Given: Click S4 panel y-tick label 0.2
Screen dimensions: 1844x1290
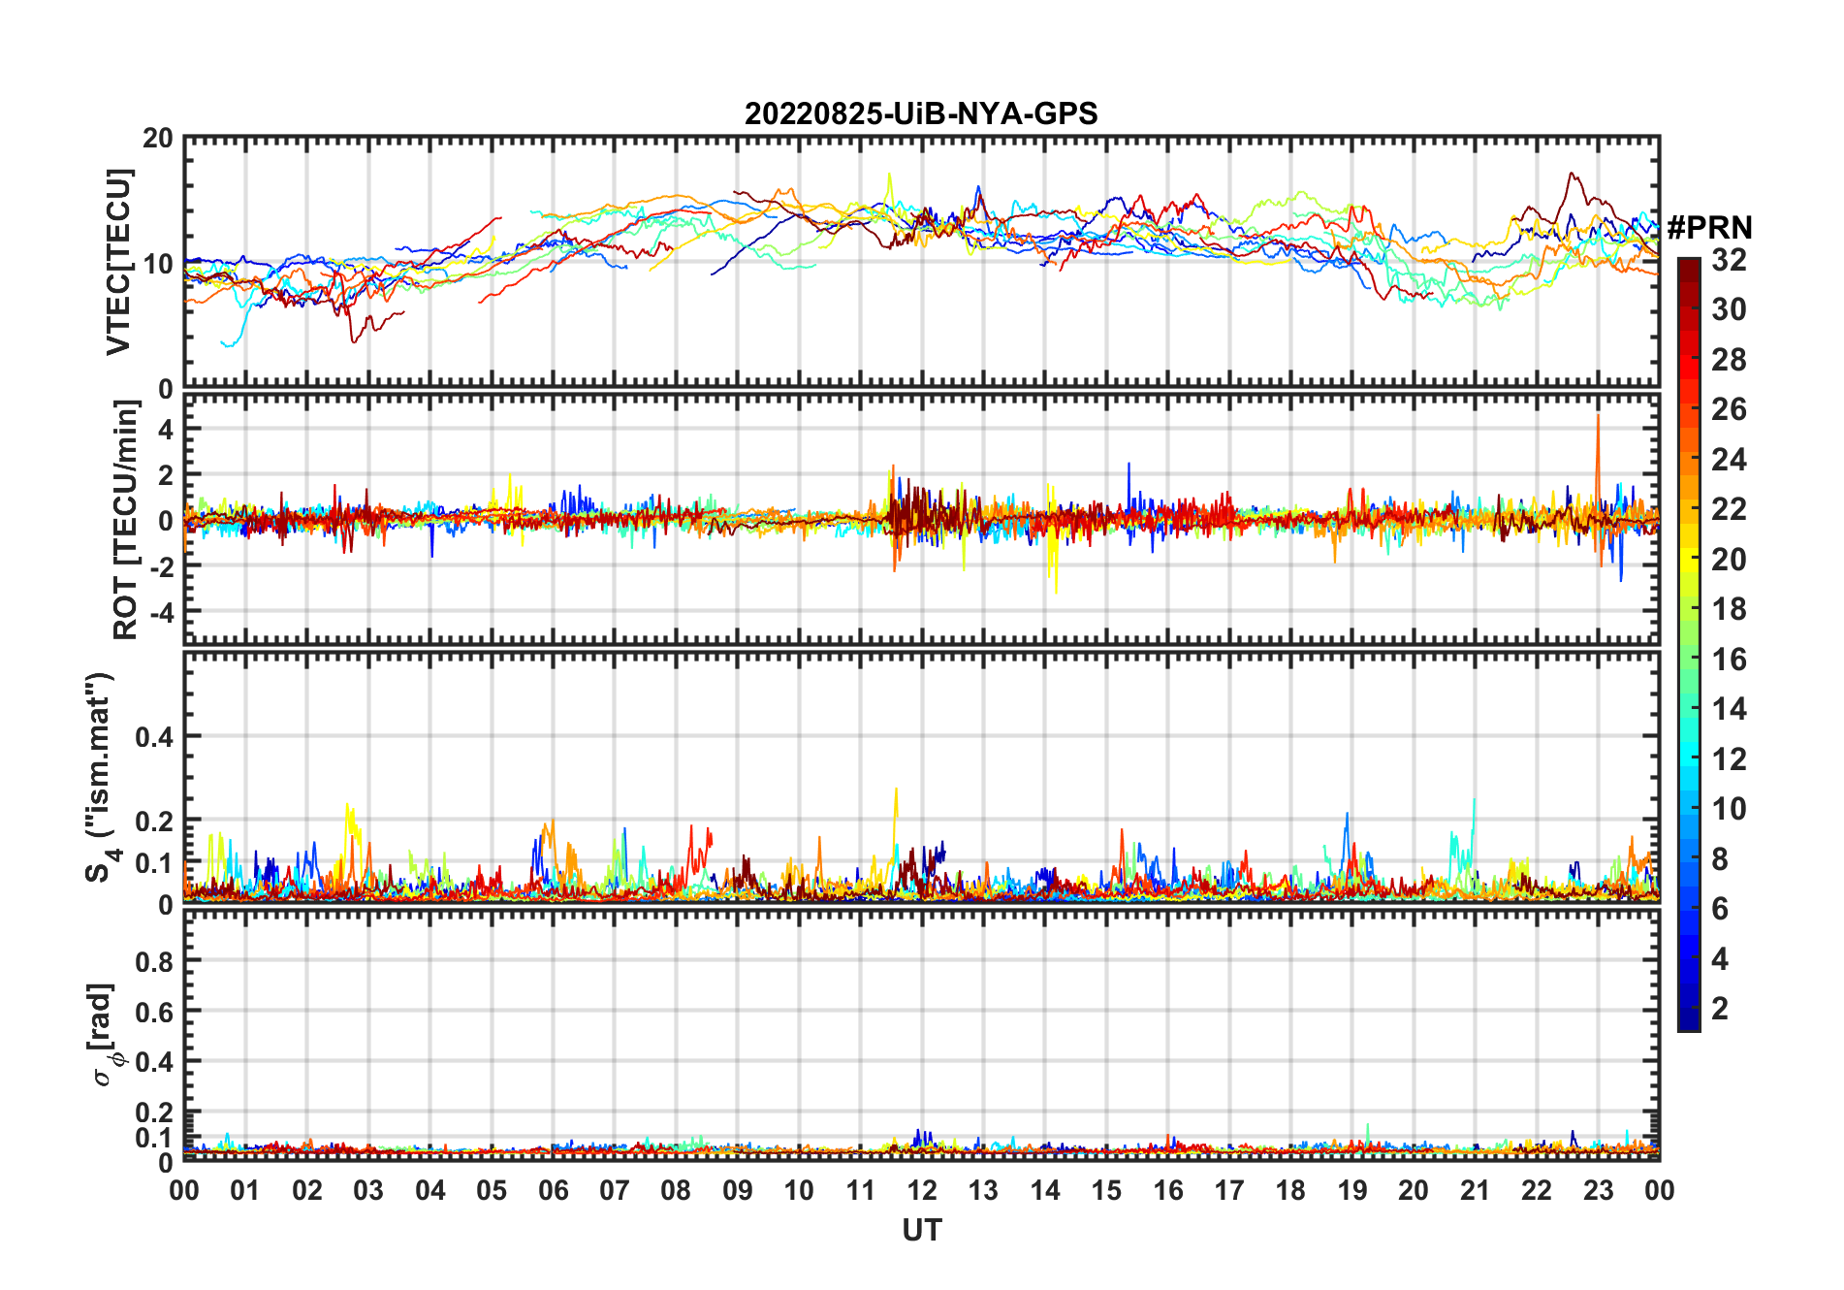Looking at the screenshot, I should (156, 822).
